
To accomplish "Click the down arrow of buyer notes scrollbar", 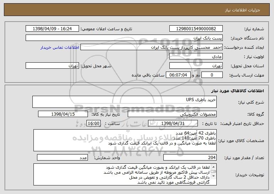I will (x=214, y=176).
